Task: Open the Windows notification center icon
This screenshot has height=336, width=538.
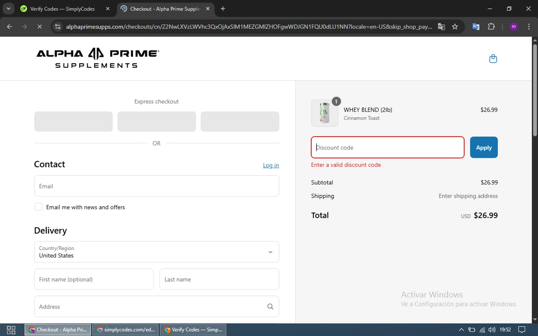Action: point(522,330)
